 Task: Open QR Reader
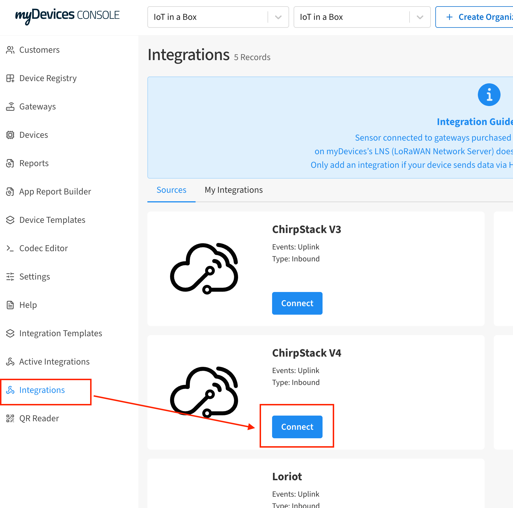pos(39,418)
